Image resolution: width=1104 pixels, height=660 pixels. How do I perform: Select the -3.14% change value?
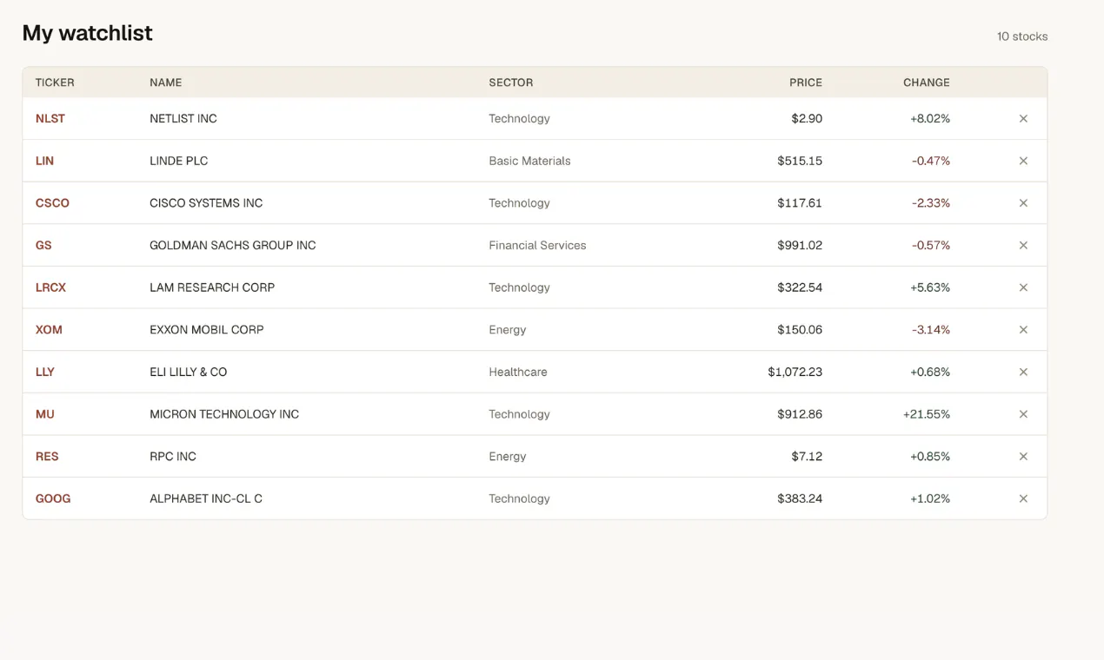(x=931, y=330)
